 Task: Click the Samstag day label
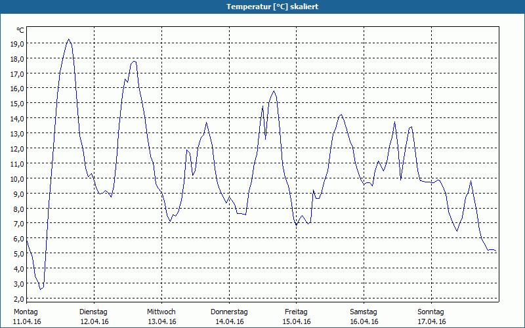coord(364,312)
